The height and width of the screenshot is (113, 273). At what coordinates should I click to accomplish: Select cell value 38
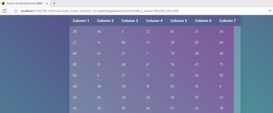pyautogui.click(x=99, y=108)
